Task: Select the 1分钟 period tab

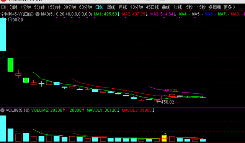Action: click(26, 7)
